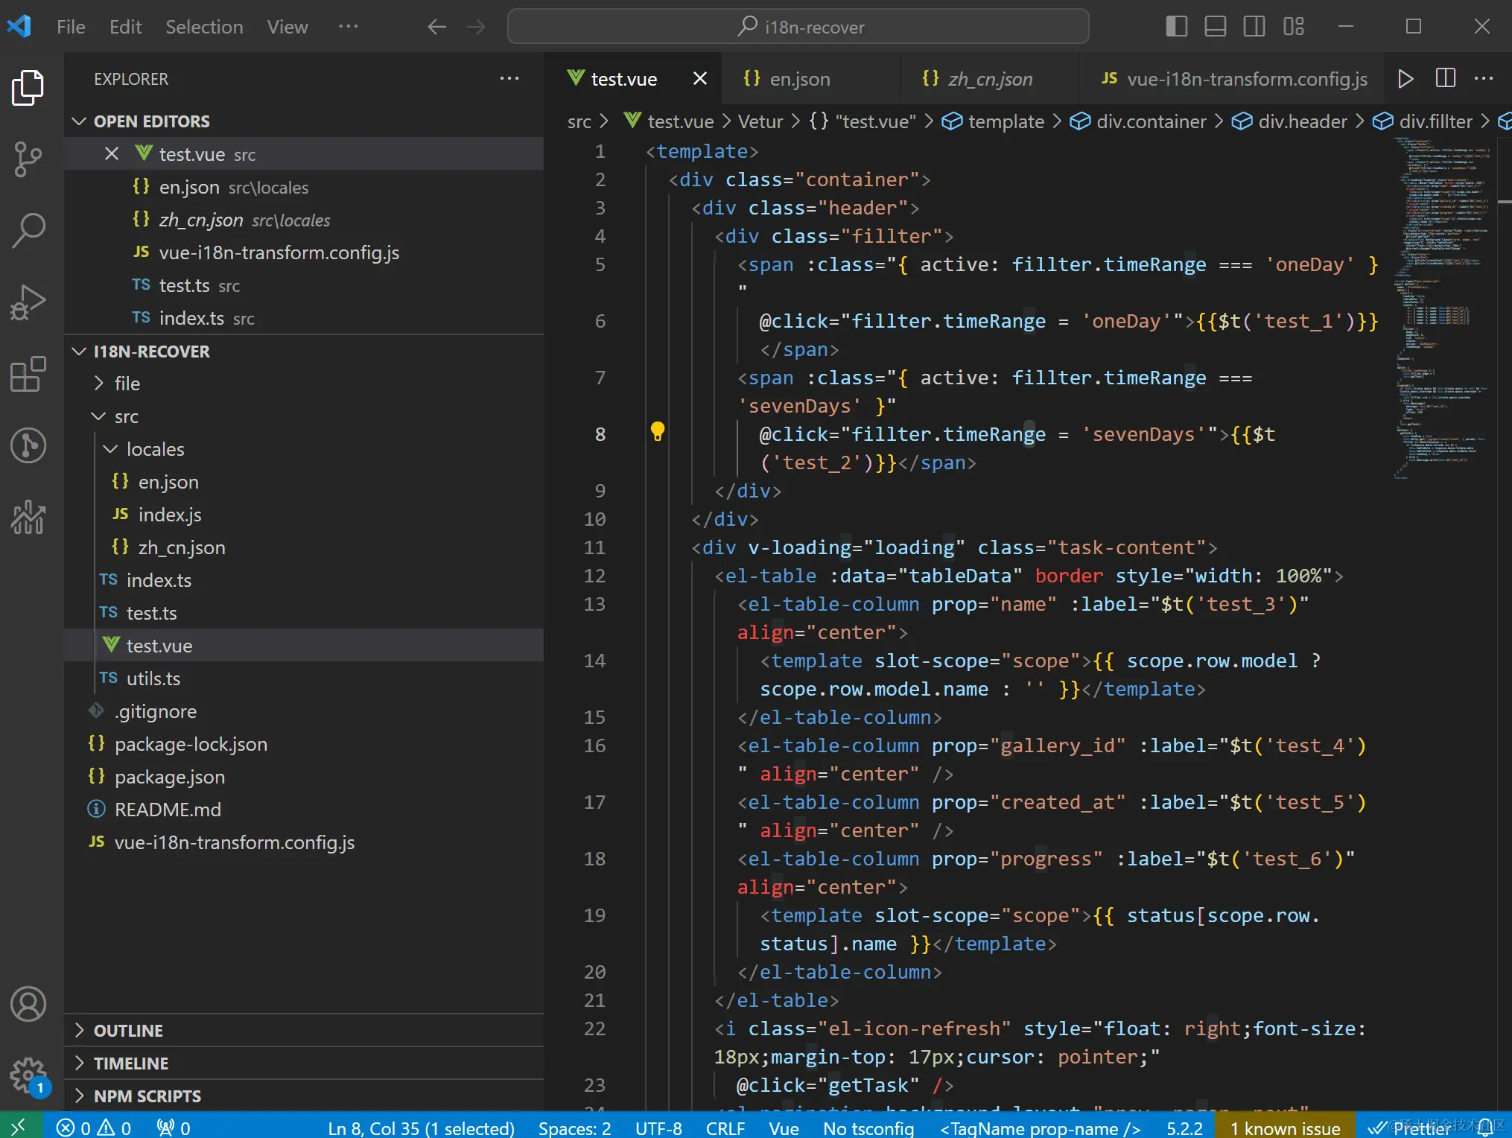Collapse the locales folder

click(x=155, y=449)
